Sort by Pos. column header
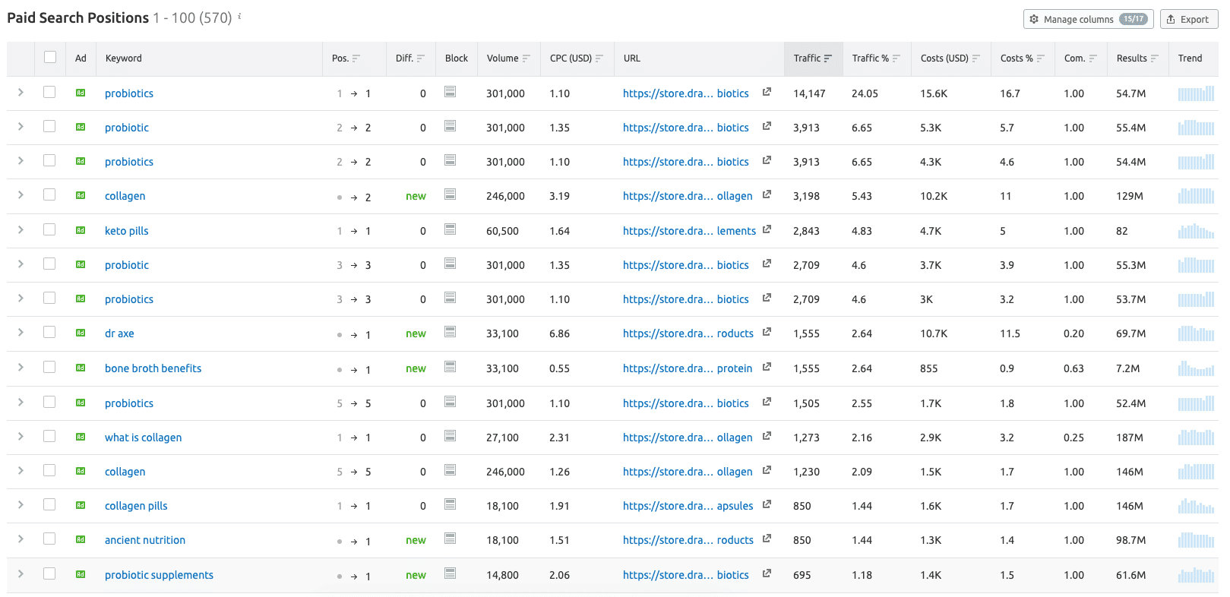The image size is (1230, 597). tap(346, 58)
